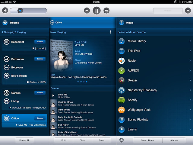Open the Sonos Playlists icon

click(122, 120)
